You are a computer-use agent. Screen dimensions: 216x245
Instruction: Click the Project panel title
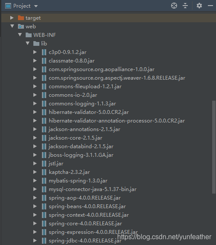tap(22, 6)
